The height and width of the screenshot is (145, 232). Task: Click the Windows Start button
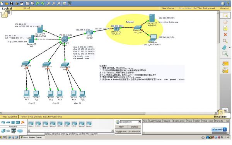pyautogui.click(x=3, y=137)
